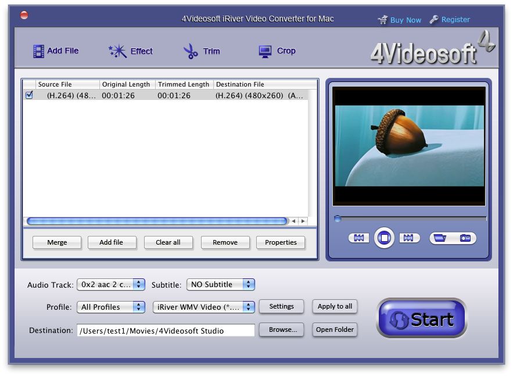Select the Trim scissors tool
The height and width of the screenshot is (376, 513).
202,51
